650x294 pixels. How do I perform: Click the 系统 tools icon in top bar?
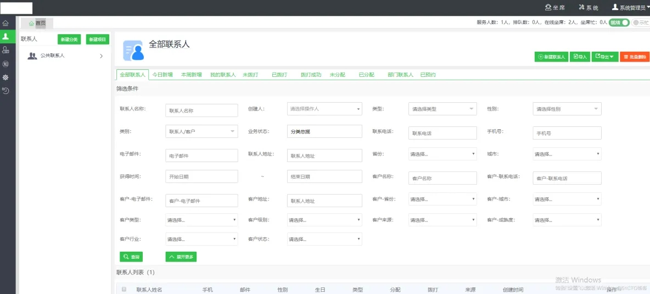coord(581,8)
